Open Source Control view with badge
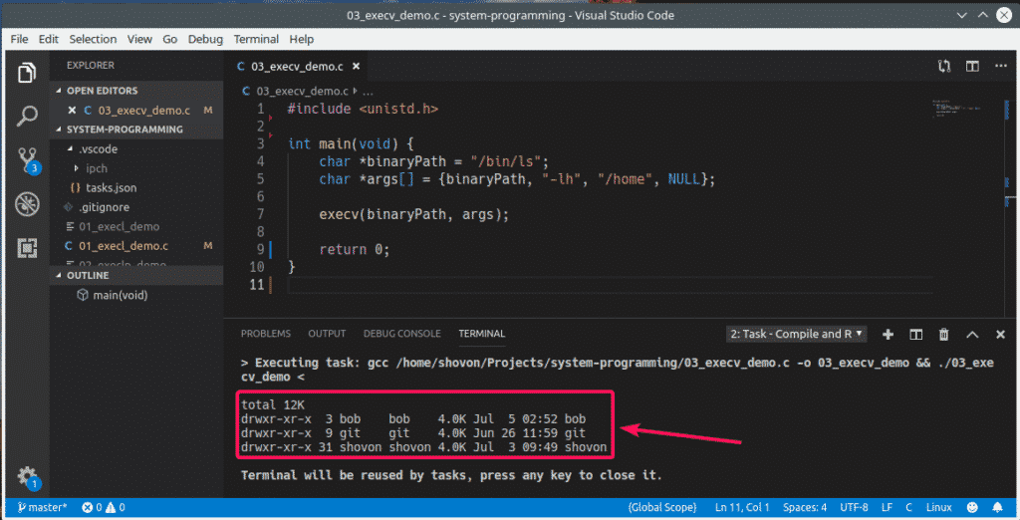1020x520 pixels. [27, 160]
